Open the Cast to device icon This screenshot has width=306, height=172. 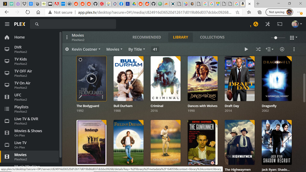pyautogui.click(x=280, y=24)
